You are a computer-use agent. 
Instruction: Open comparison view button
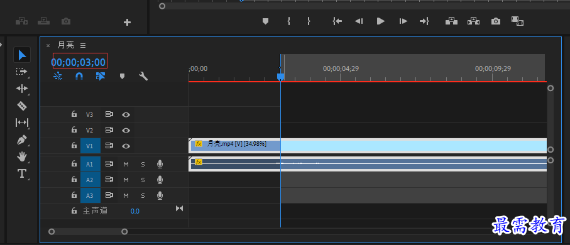click(x=517, y=21)
